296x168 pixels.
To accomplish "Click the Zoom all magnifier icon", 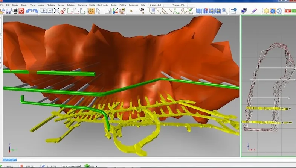I will [x=56, y=11].
